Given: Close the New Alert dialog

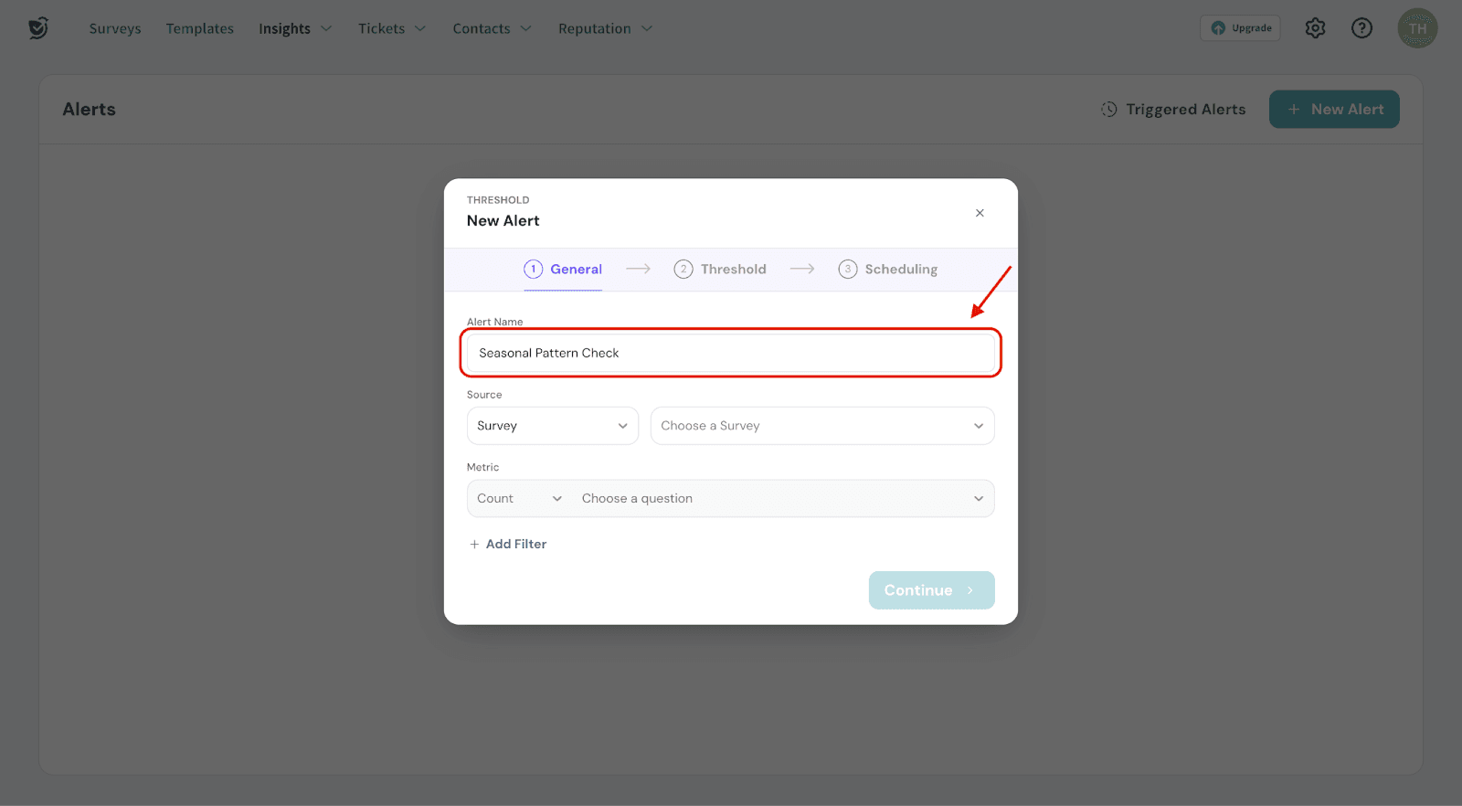Looking at the screenshot, I should coord(980,213).
